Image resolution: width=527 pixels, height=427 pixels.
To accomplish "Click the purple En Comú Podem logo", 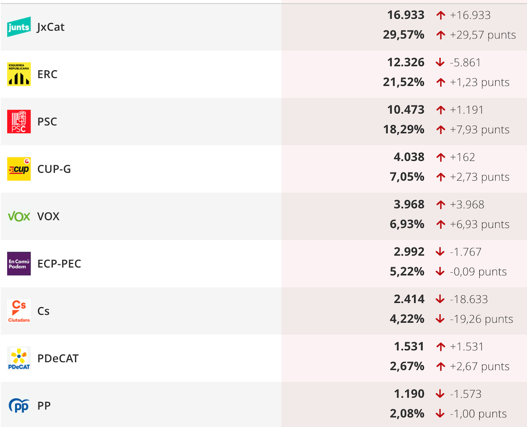I will point(19,263).
